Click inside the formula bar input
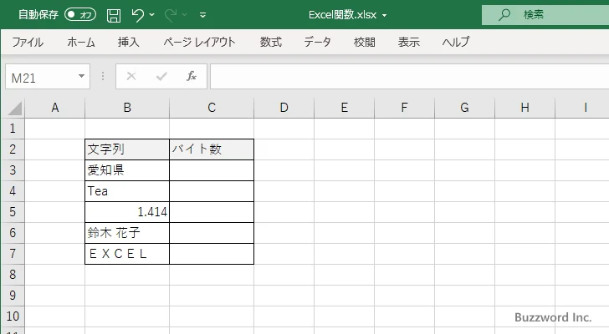This screenshot has height=334, width=609. click(x=410, y=77)
